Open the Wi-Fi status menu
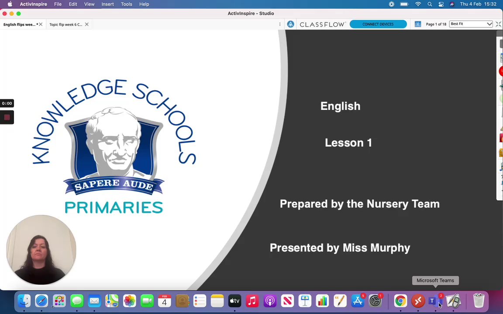Image resolution: width=503 pixels, height=314 pixels. pyautogui.click(x=418, y=4)
